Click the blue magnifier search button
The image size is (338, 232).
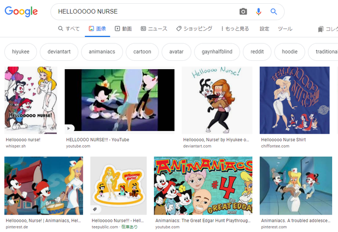click(274, 12)
